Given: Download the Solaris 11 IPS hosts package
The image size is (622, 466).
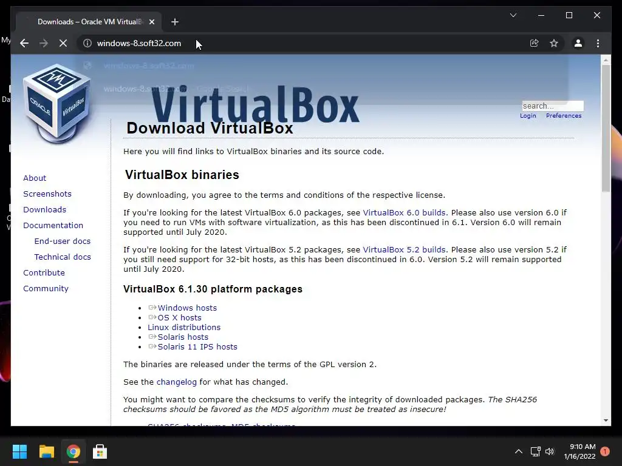Looking at the screenshot, I should coord(197,346).
